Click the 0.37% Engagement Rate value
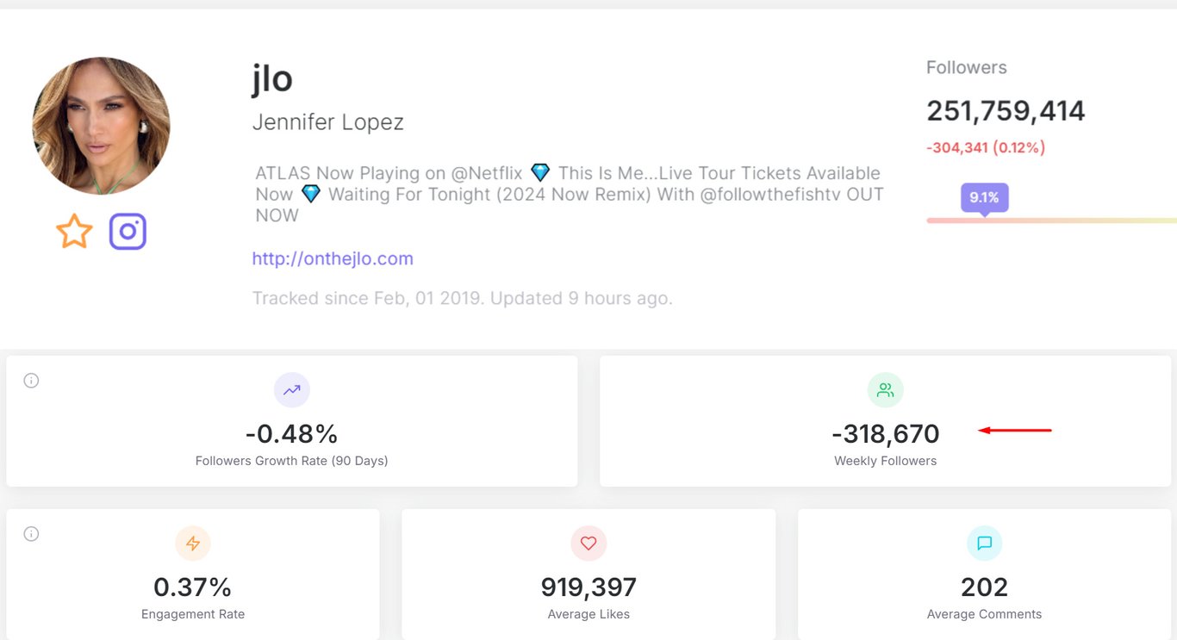Screen dimensions: 1177x640 [193, 587]
